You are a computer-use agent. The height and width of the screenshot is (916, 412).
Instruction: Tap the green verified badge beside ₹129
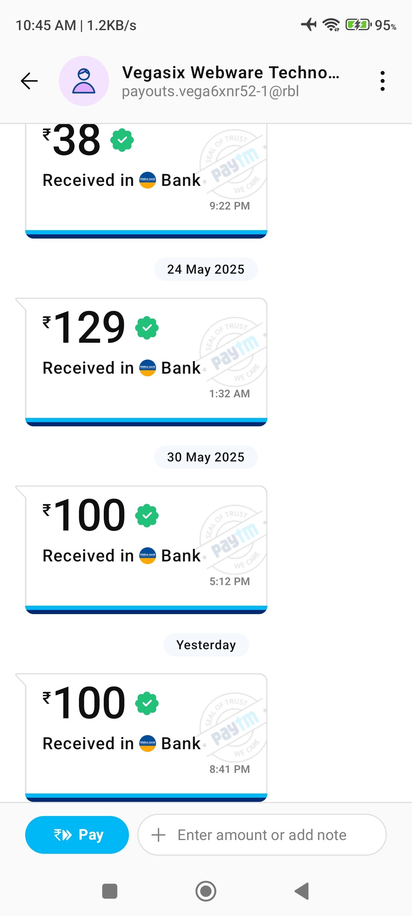147,328
